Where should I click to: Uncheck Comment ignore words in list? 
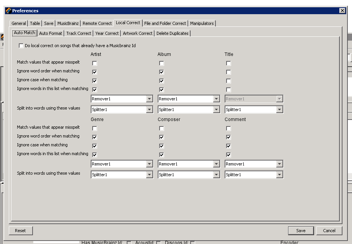coord(228,155)
